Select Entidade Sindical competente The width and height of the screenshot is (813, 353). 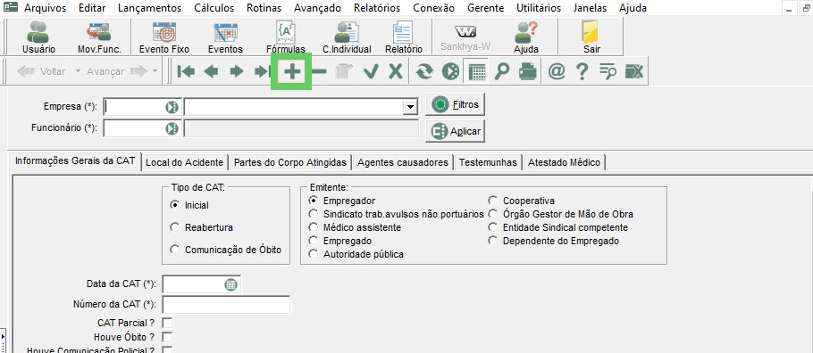[x=492, y=227]
